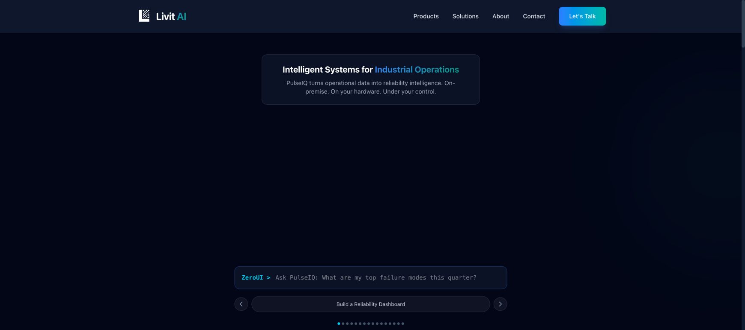Click the page vertical scrollbar thumb

tap(743, 24)
